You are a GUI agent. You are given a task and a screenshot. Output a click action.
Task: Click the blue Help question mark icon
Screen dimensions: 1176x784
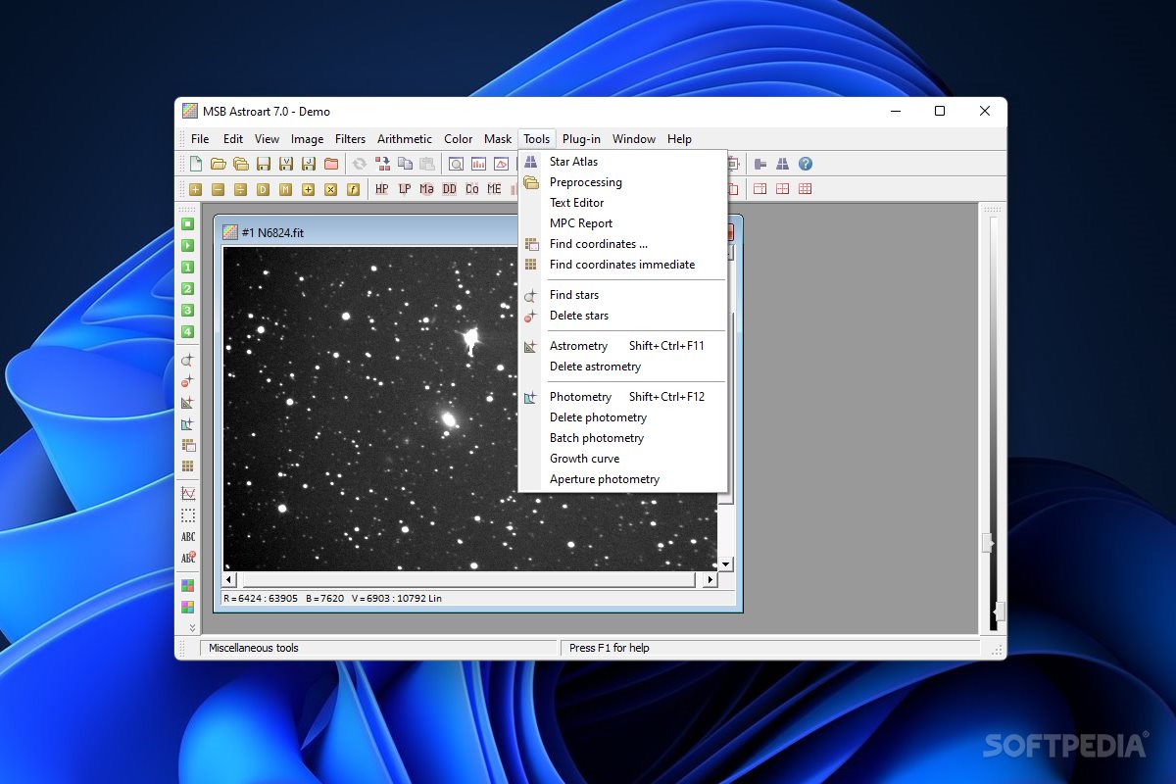tap(806, 164)
